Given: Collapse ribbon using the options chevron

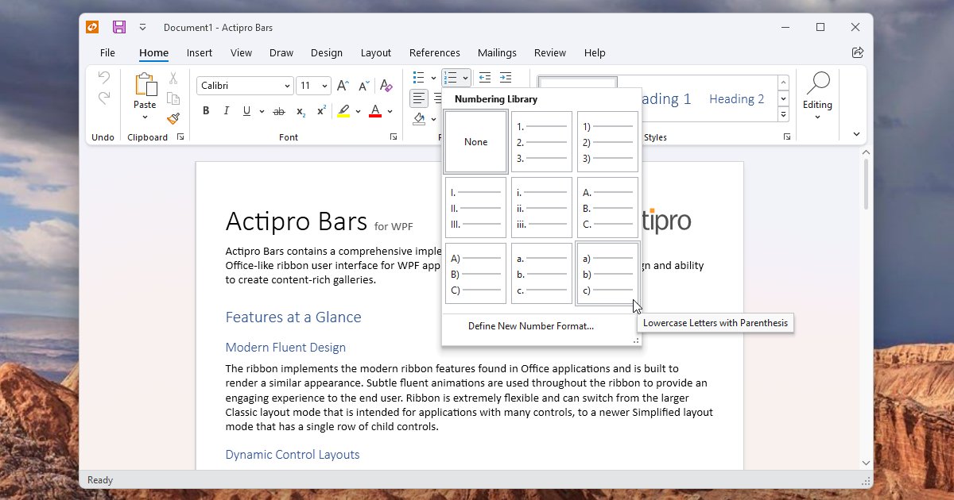Looking at the screenshot, I should click(857, 134).
